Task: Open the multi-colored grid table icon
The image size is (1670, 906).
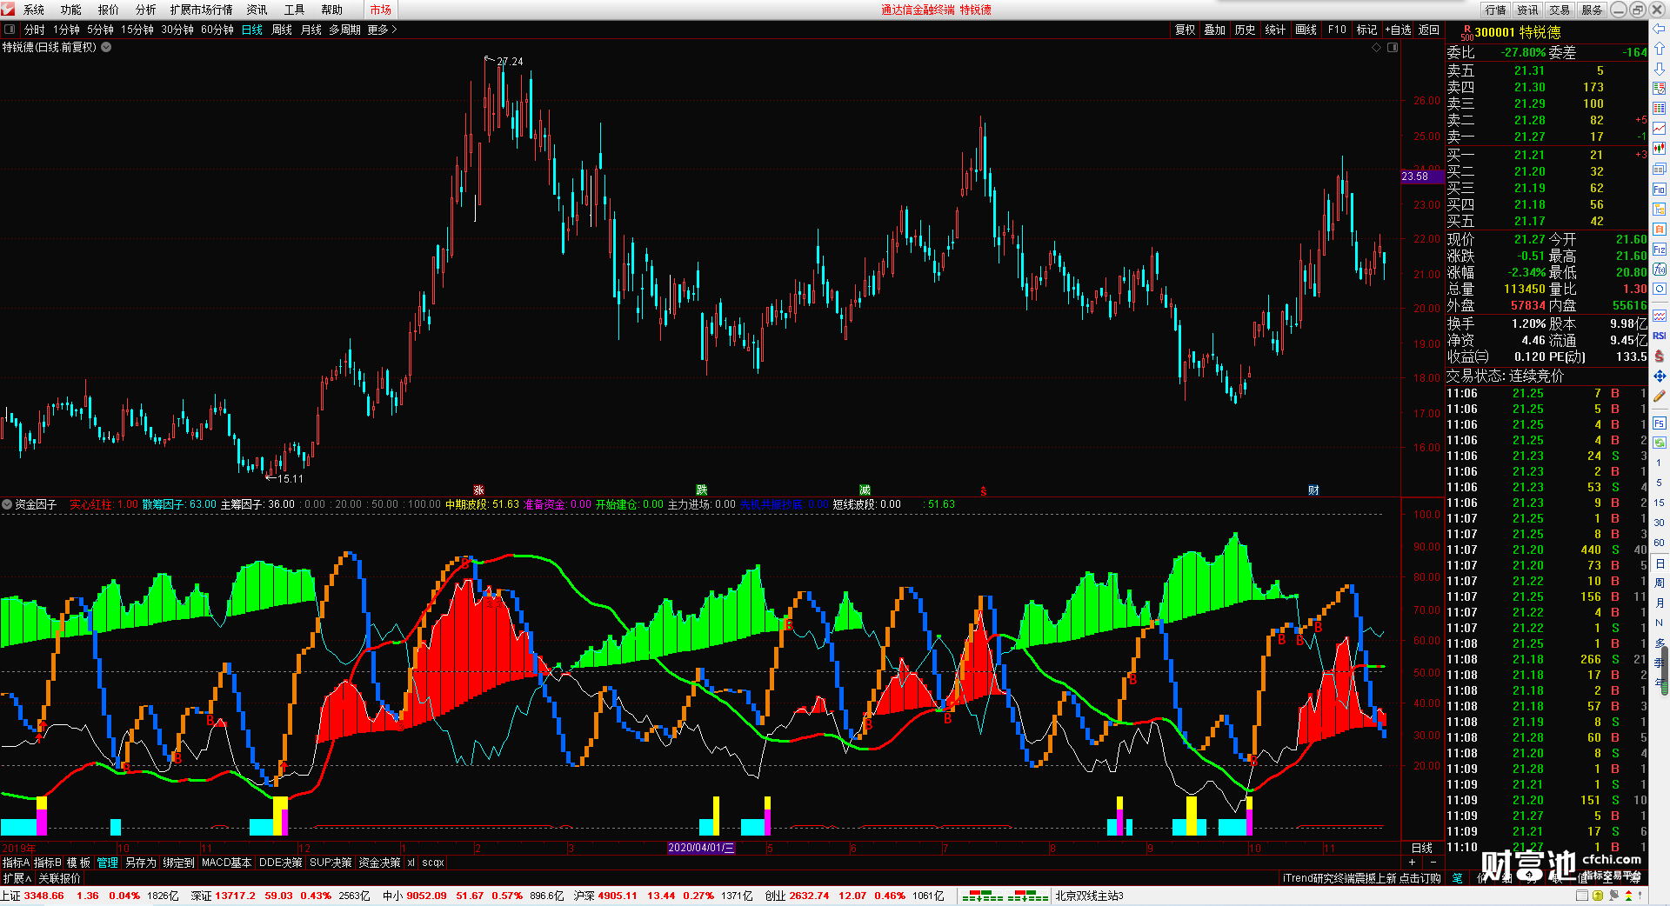Action: click(1660, 109)
